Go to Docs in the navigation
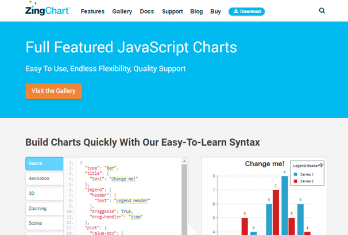Screen dimensions: 348x235 coord(146,11)
